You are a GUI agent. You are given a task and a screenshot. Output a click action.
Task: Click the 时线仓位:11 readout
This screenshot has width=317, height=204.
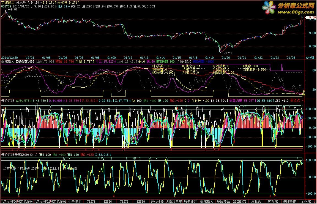pos(191,66)
